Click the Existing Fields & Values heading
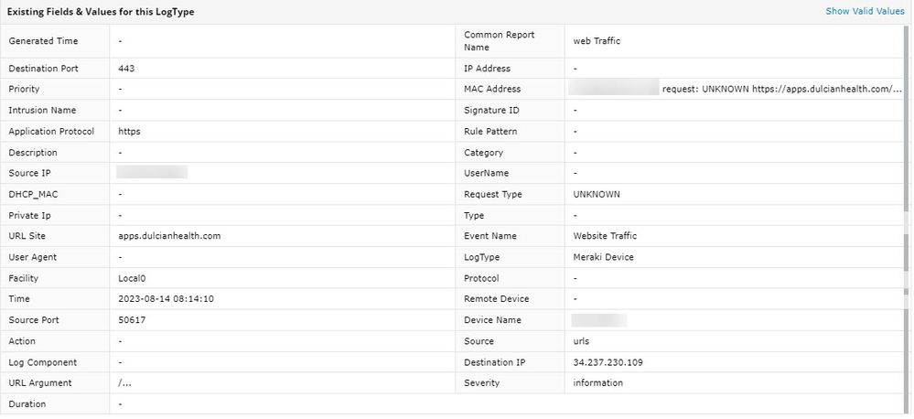The width and height of the screenshot is (914, 419). click(x=101, y=12)
